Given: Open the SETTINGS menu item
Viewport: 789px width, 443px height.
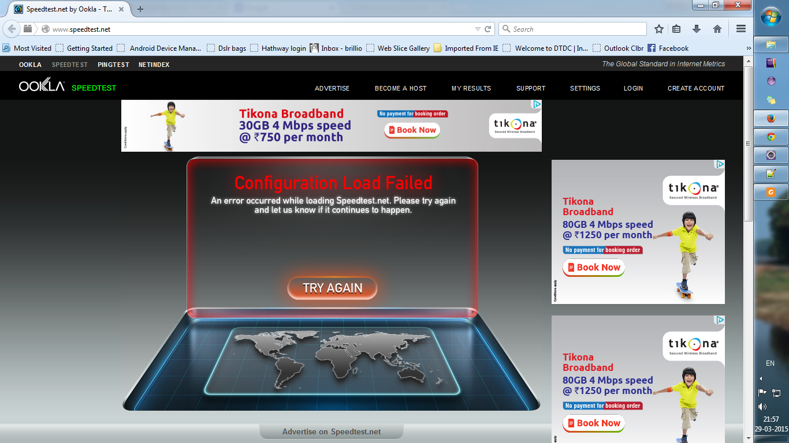Looking at the screenshot, I should pos(585,88).
